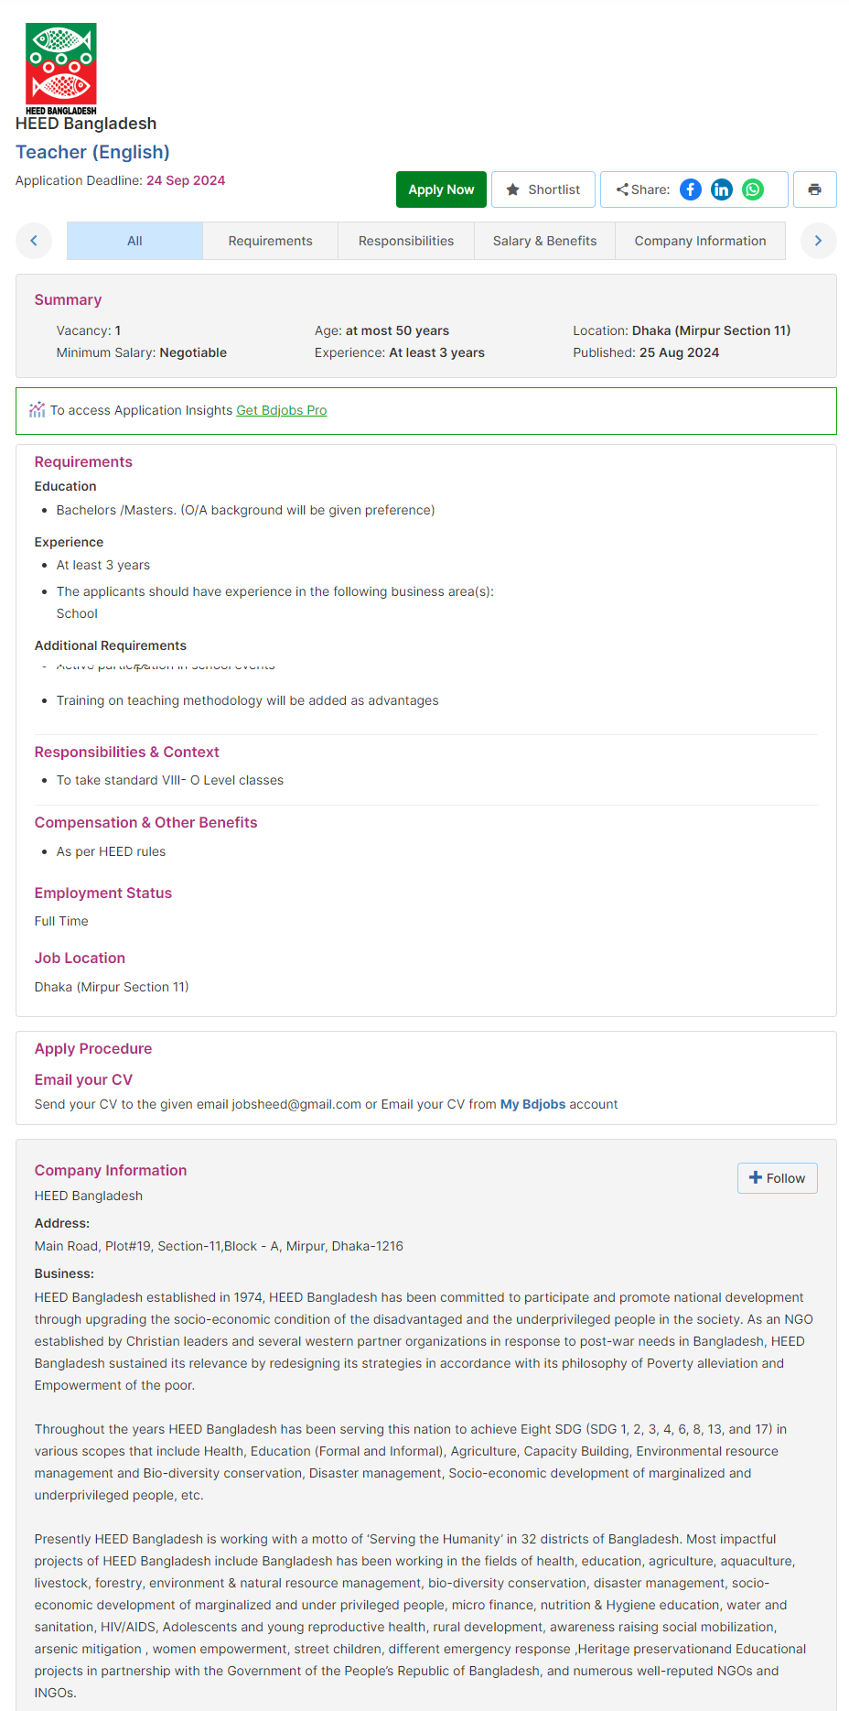Click the Teacher (English) job title
The width and height of the screenshot is (849, 1711).
92,152
